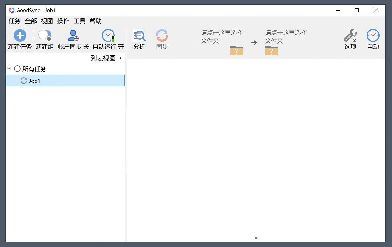
Task: Open the 视图 menu
Action: tap(47, 21)
